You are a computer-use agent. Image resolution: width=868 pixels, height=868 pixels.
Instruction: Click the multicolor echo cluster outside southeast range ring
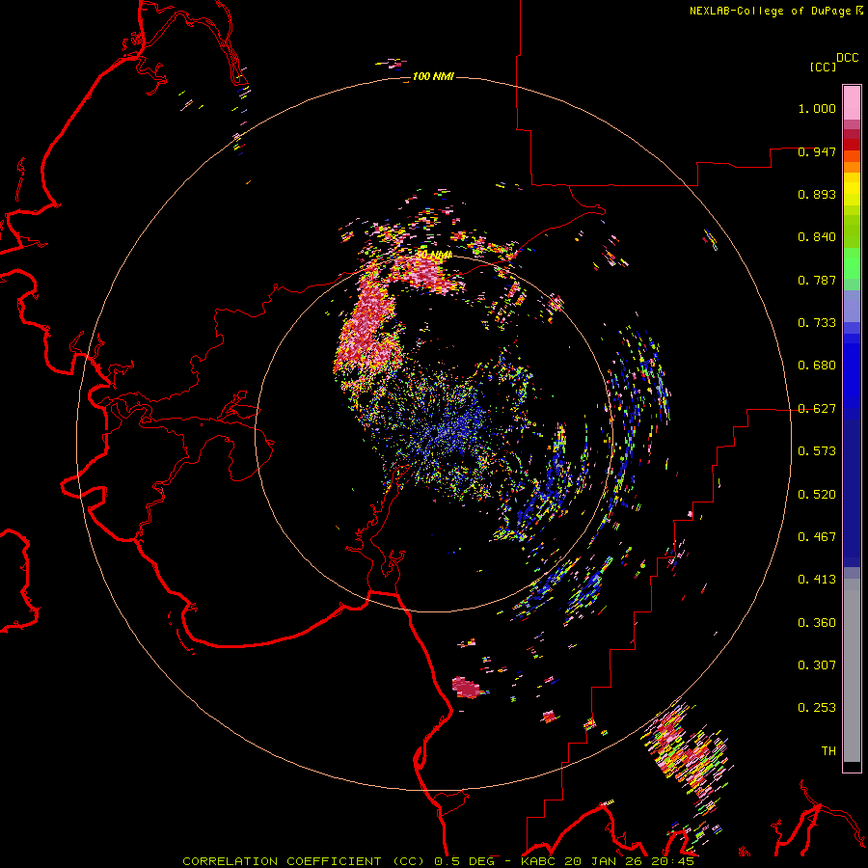690,750
